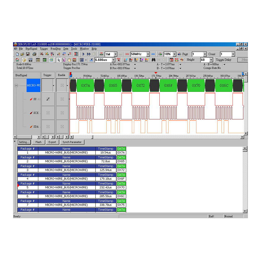
Task: Select the arrow pointer tool
Action: (58, 60)
